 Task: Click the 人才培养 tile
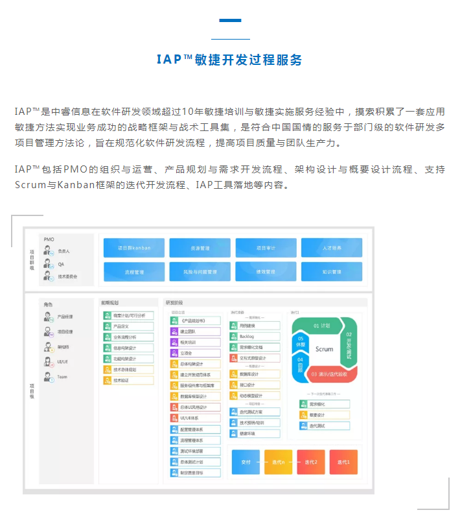coord(332,248)
